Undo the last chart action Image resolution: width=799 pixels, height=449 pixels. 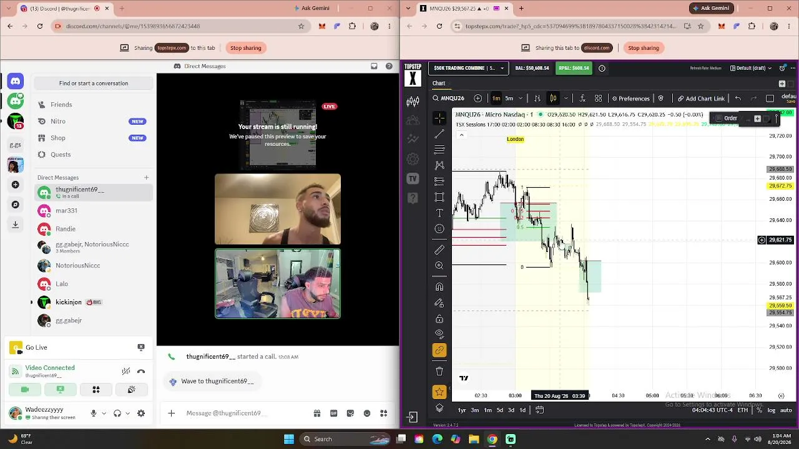click(x=738, y=99)
